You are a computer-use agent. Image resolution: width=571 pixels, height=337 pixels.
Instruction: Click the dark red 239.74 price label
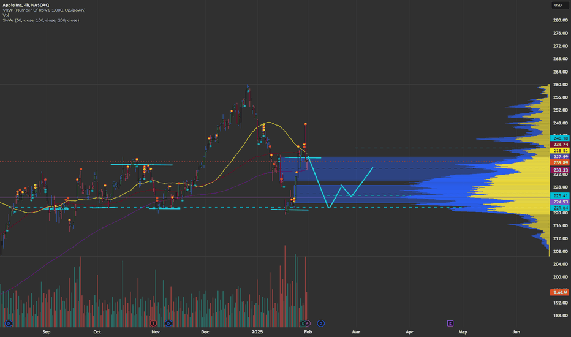point(560,144)
